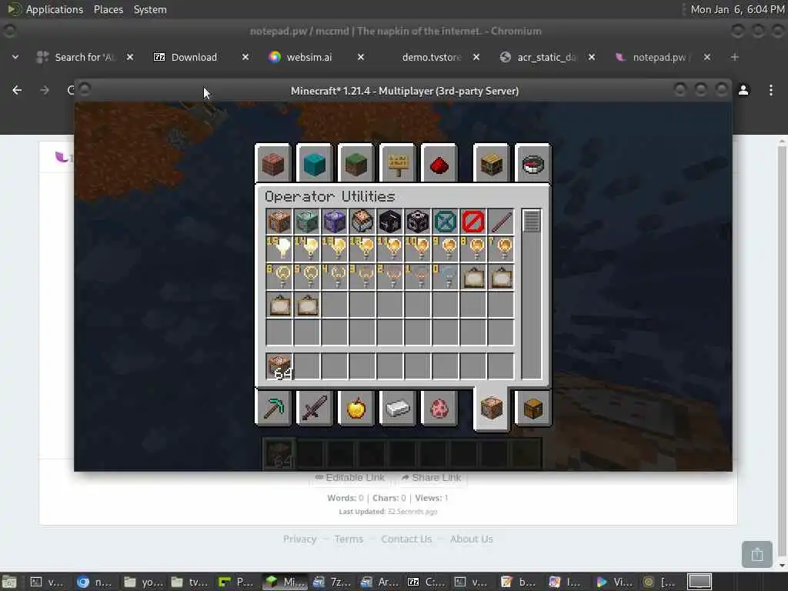Pick the Light block level 15

click(279, 249)
